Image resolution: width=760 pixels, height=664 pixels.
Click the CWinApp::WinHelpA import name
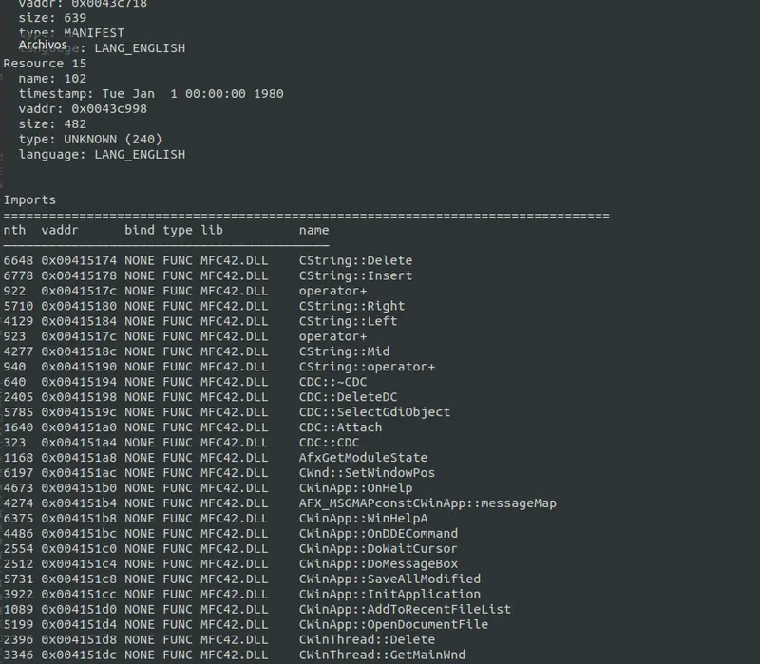363,519
